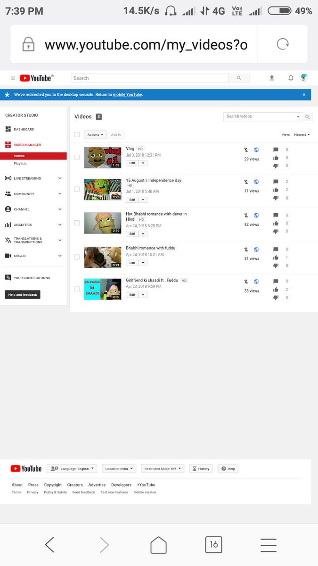The height and width of the screenshot is (566, 318).
Task: Open the Girlfriend ki Shaadi thumbnail
Action: click(x=103, y=289)
